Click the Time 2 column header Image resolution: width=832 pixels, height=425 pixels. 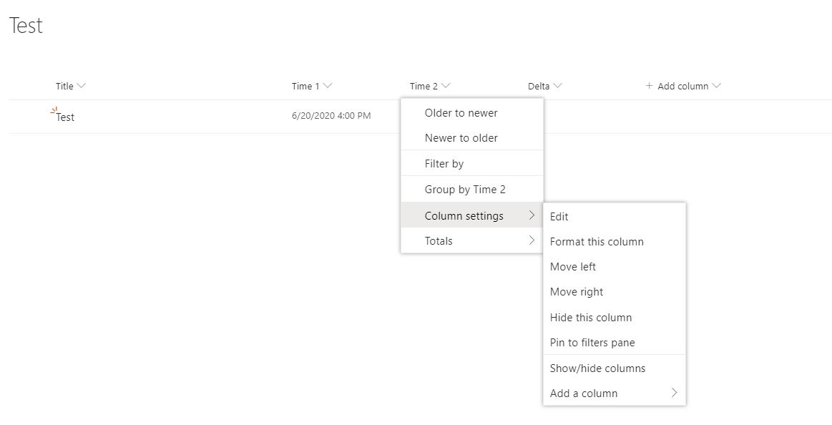(424, 86)
